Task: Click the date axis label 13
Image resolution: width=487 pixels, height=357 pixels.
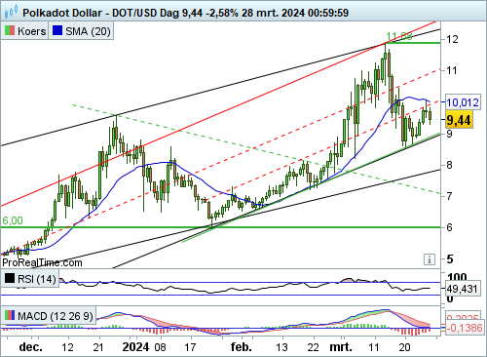Action: [281, 347]
